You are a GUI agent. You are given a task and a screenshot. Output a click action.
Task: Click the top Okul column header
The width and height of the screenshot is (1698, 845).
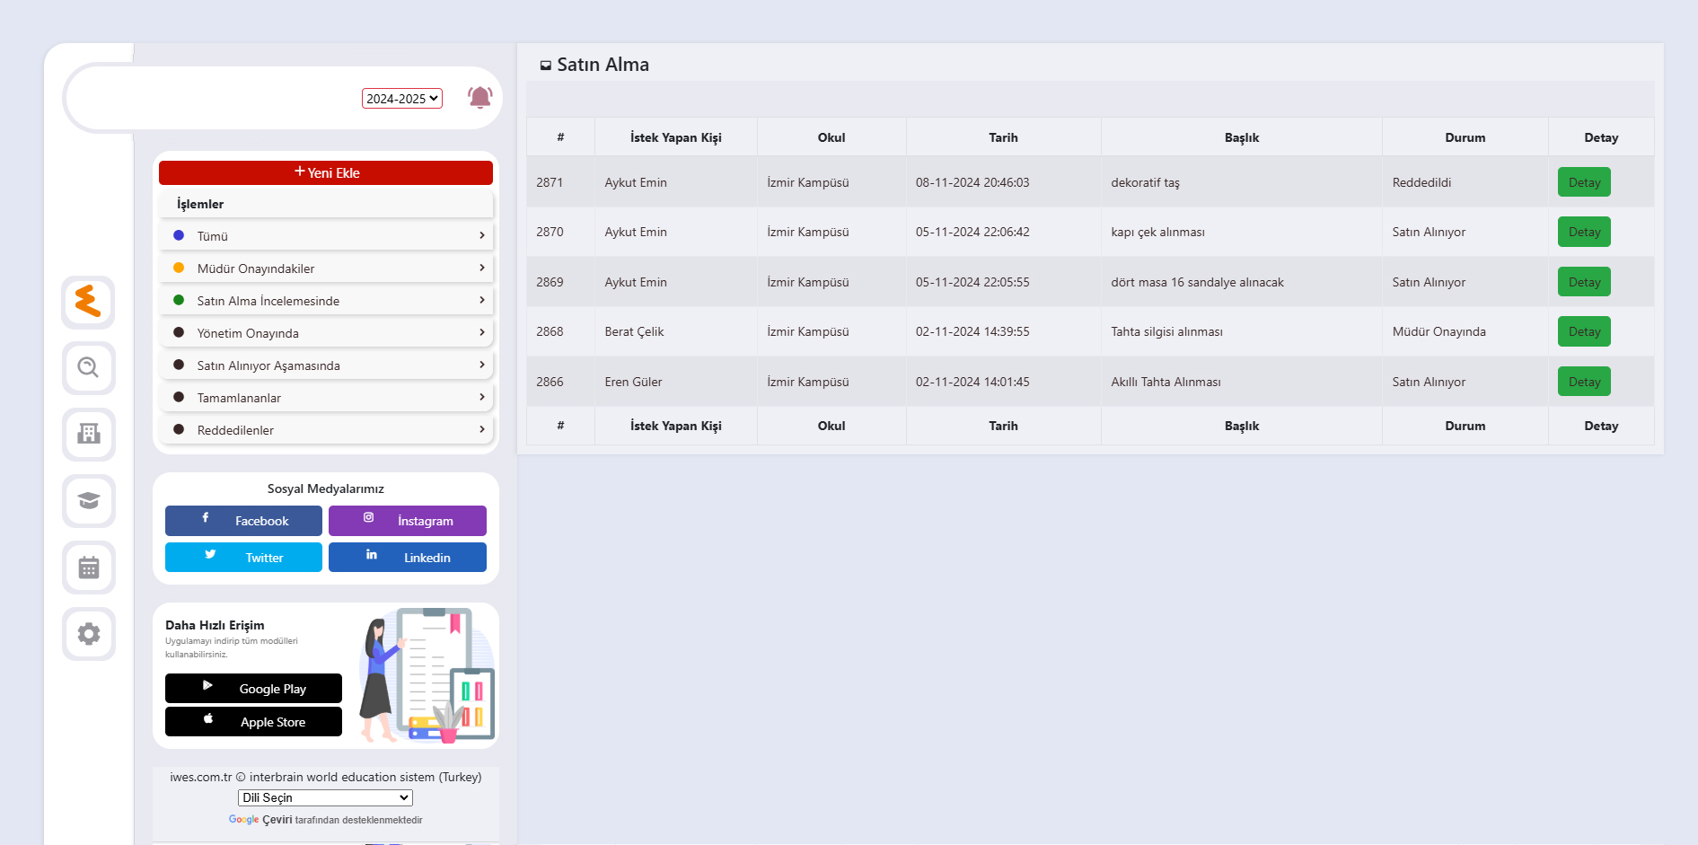(x=831, y=137)
